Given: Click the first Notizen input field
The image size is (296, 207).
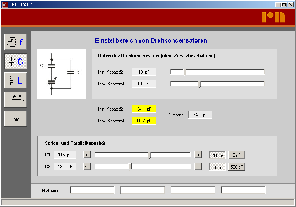Looking at the screenshot, I should [x=92, y=190].
